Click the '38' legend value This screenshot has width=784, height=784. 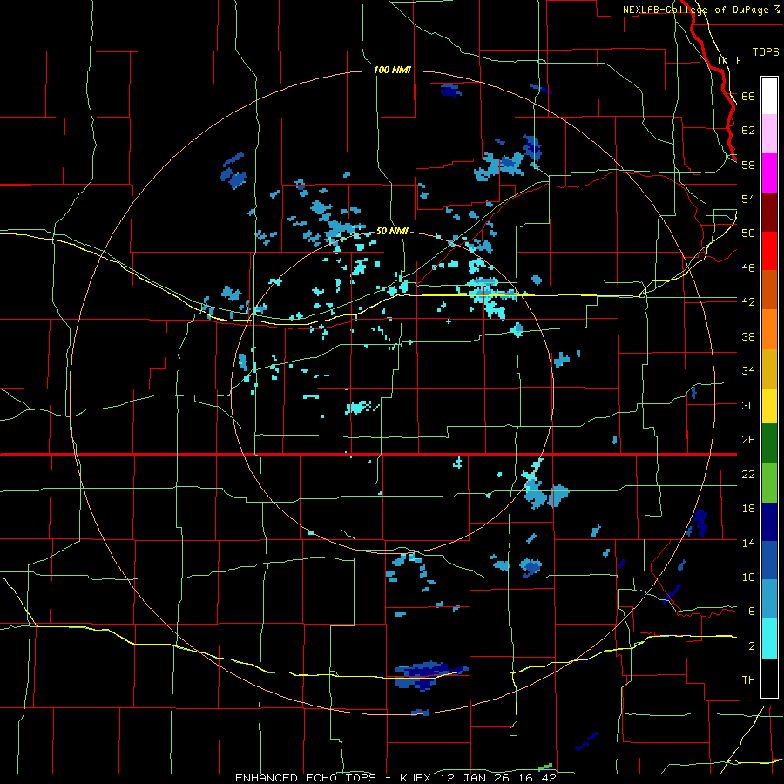point(748,336)
